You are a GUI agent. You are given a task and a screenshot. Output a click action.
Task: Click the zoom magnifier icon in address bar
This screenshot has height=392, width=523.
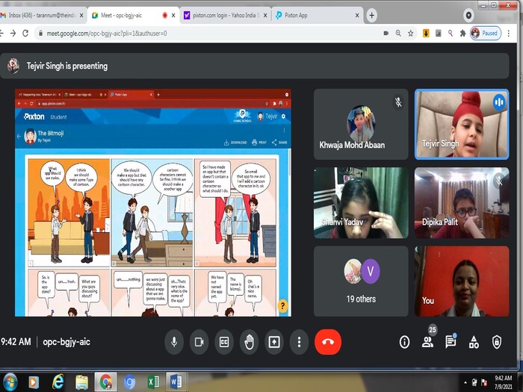398,34
